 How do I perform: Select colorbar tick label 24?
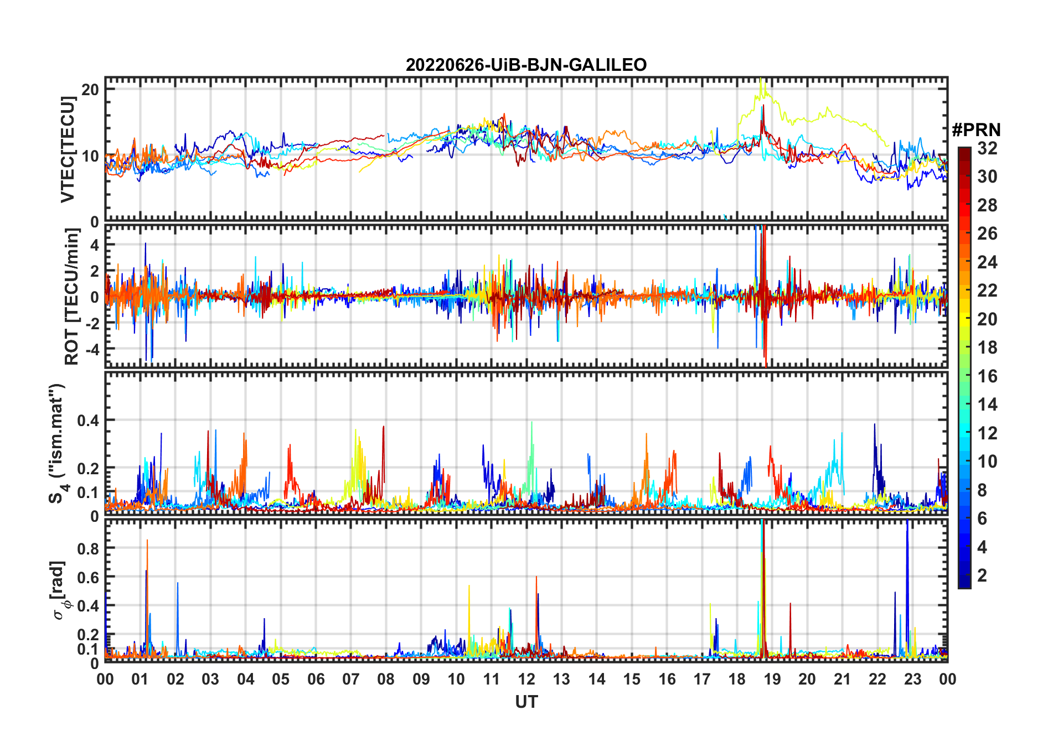click(987, 262)
